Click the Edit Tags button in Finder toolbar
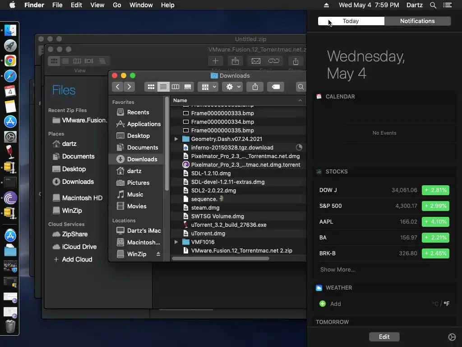Image resolution: width=462 pixels, height=347 pixels. [276, 87]
